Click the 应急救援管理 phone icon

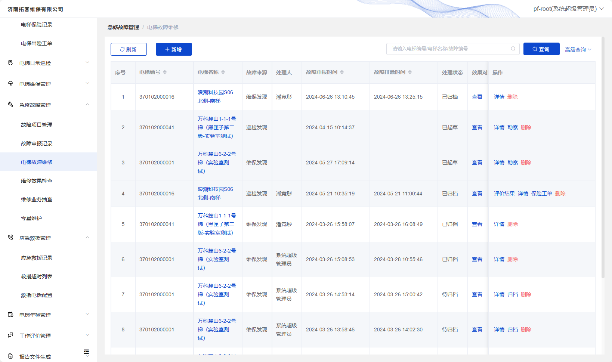[x=10, y=238]
